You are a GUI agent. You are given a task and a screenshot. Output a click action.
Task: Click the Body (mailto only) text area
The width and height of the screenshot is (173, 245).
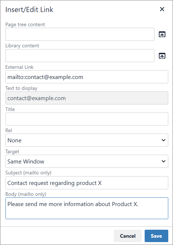(87, 208)
